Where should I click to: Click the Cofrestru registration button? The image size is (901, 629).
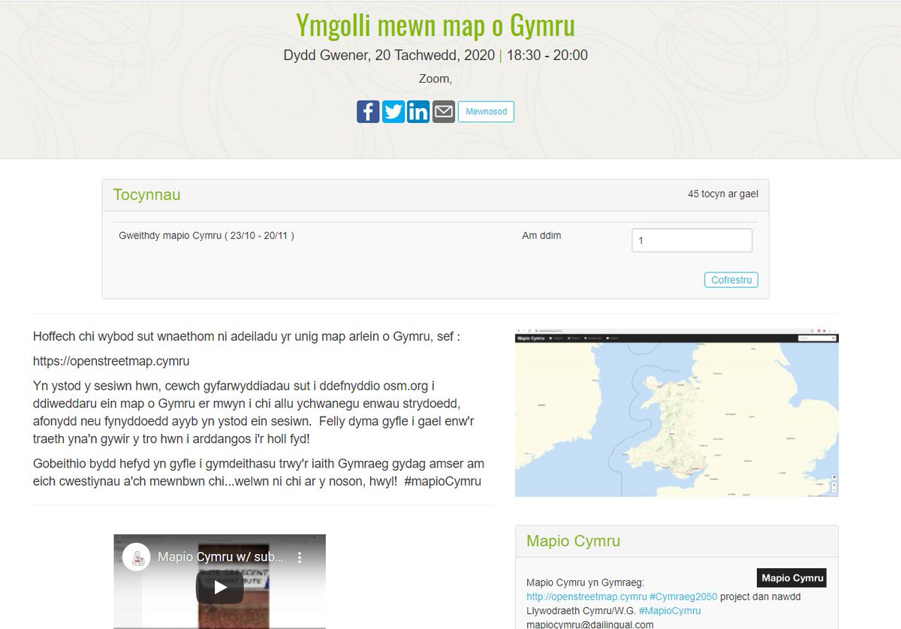731,279
